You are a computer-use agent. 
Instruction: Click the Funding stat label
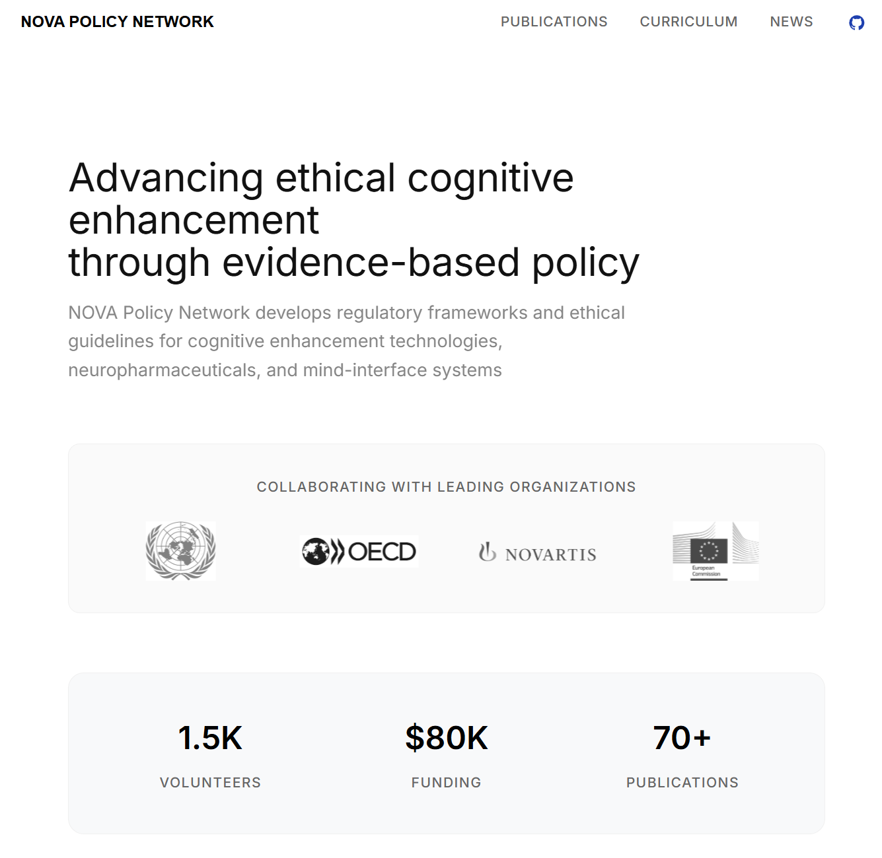pos(446,783)
